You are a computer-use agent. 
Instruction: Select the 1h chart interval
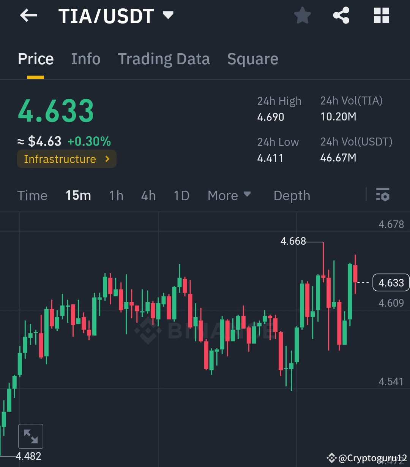116,195
